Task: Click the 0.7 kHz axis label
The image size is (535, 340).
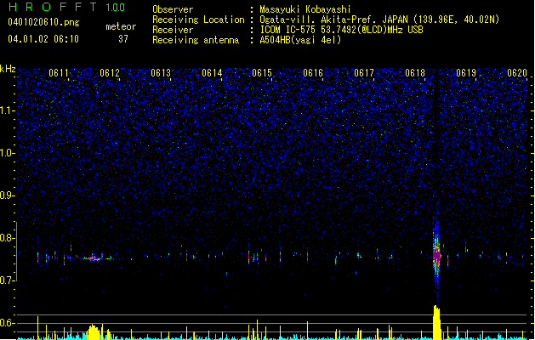Action: 8,280
